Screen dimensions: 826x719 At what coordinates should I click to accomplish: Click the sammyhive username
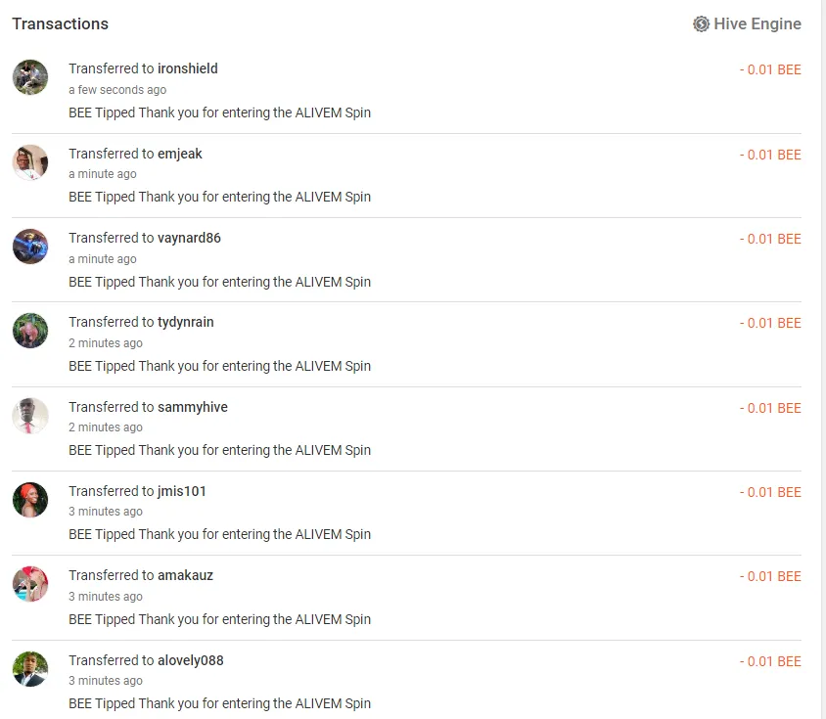[193, 407]
